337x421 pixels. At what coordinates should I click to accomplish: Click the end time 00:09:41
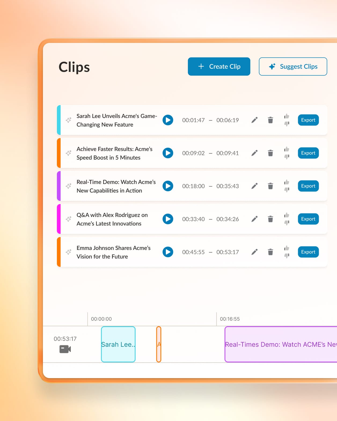point(228,153)
